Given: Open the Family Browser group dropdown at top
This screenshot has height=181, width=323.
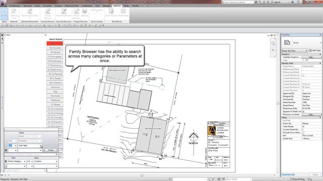Looking at the screenshot, I should (45, 35).
